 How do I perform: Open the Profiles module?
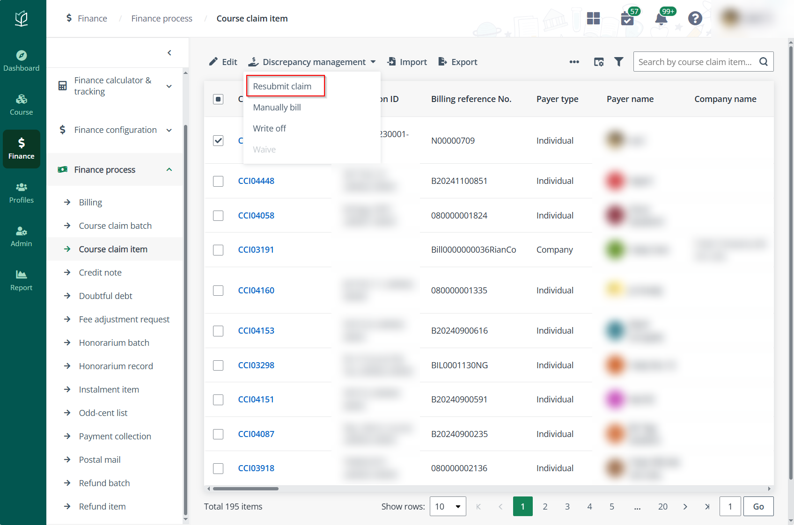pos(22,193)
